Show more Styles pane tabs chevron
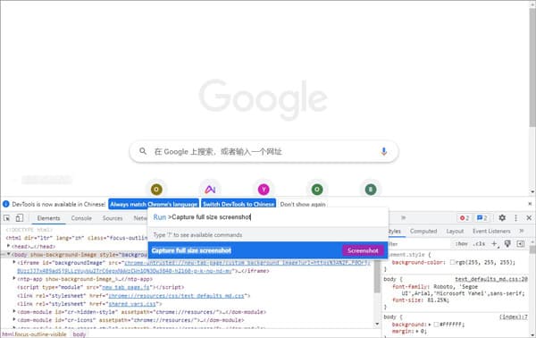 [522, 232]
